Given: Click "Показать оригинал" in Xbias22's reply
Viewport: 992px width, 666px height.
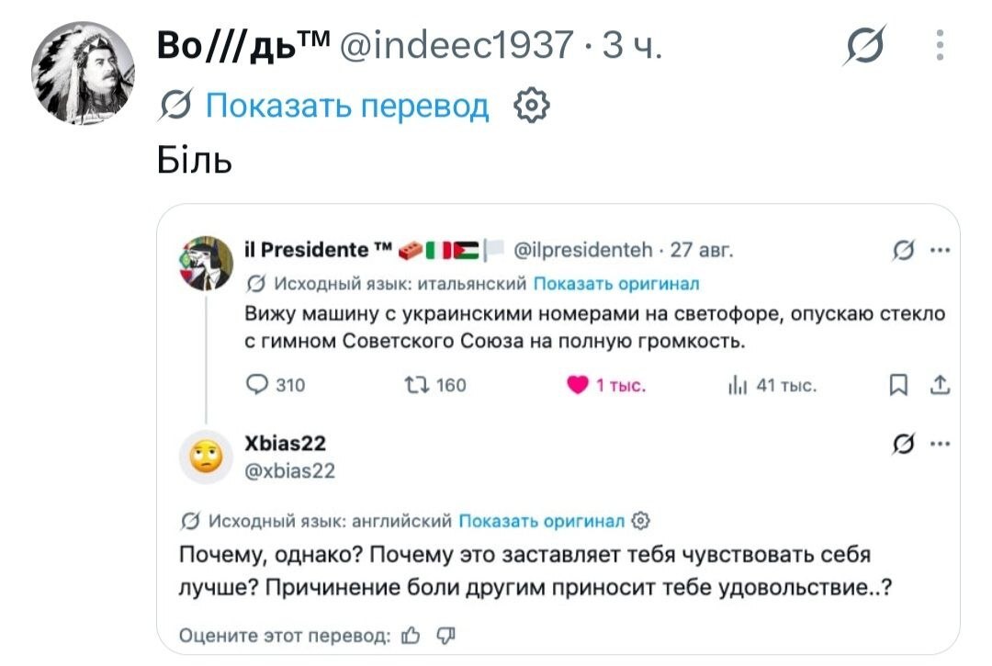Looking at the screenshot, I should pyautogui.click(x=541, y=521).
